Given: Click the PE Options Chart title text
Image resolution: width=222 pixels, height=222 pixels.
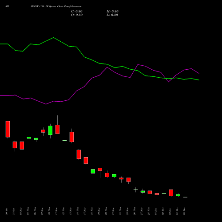Looking at the screenshot, I should coord(56,6).
